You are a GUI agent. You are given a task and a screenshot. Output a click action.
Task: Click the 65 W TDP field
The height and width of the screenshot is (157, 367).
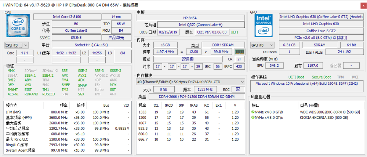coord(121,24)
